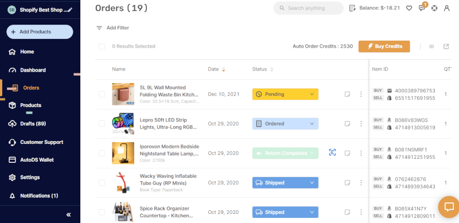Open Shipped dropdown for Wacky Waving order

(x=285, y=183)
